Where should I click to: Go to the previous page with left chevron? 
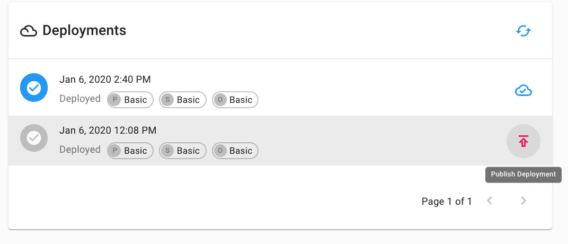point(490,201)
